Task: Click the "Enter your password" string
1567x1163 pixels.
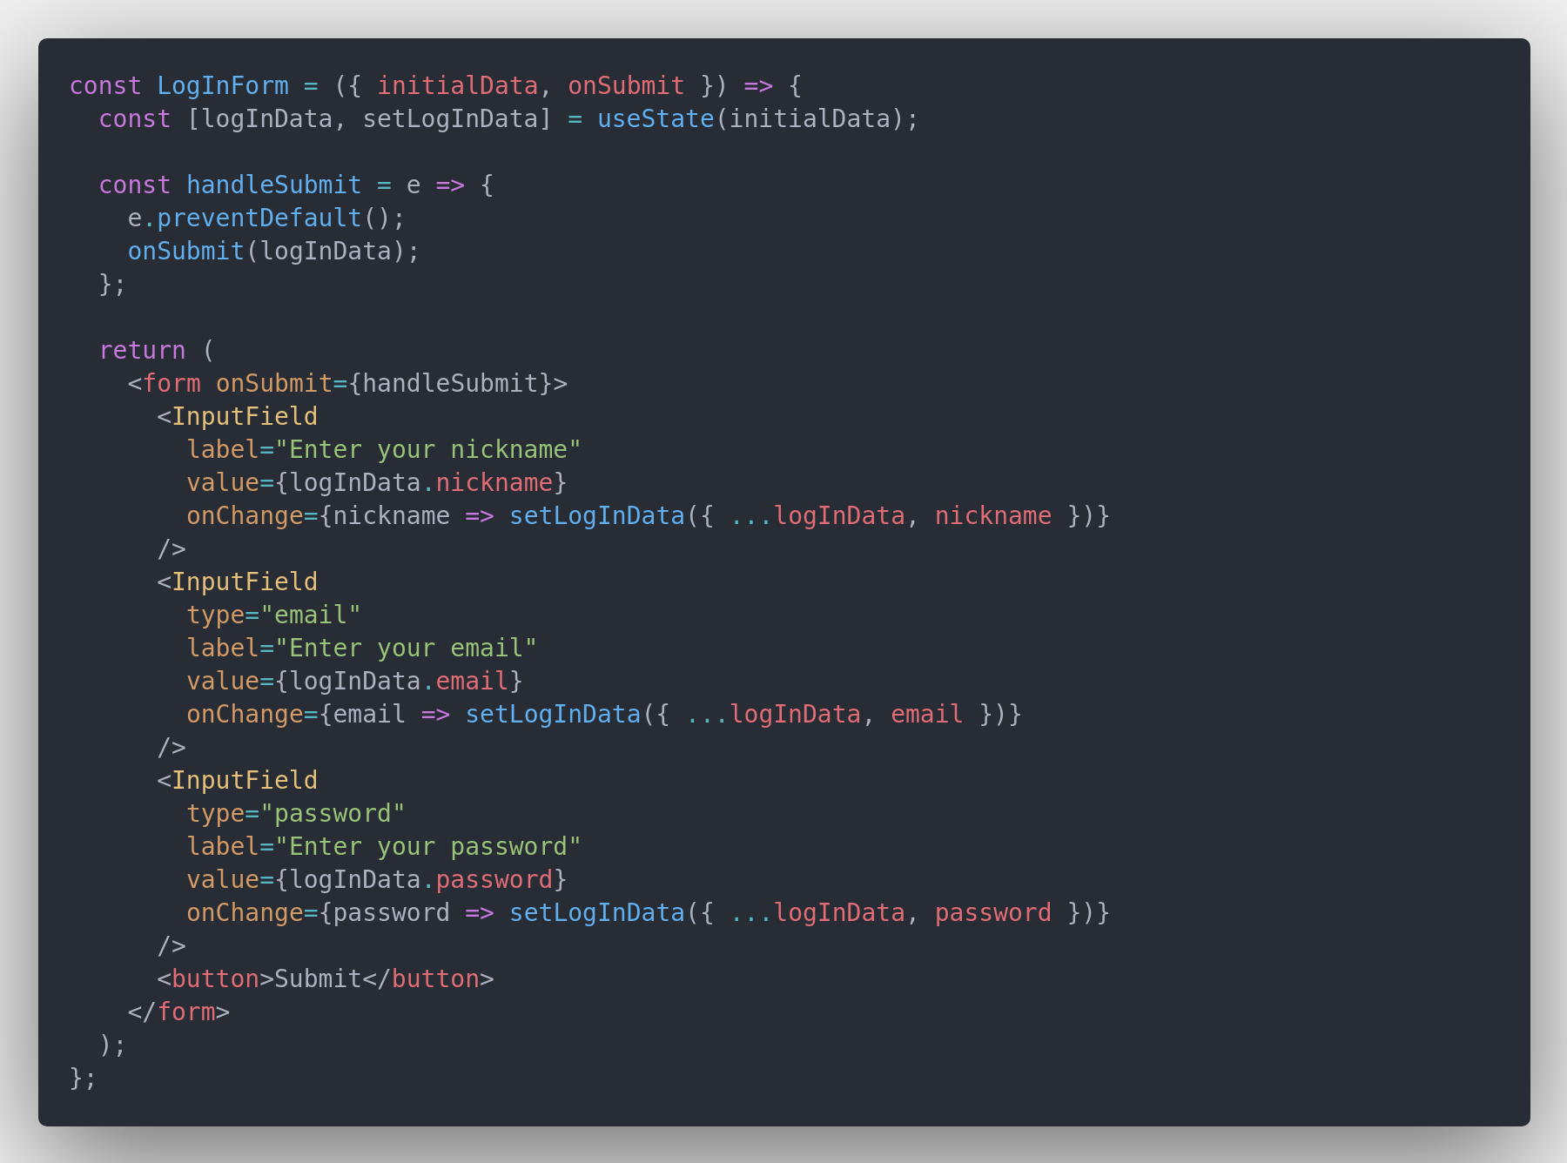Action: [428, 846]
